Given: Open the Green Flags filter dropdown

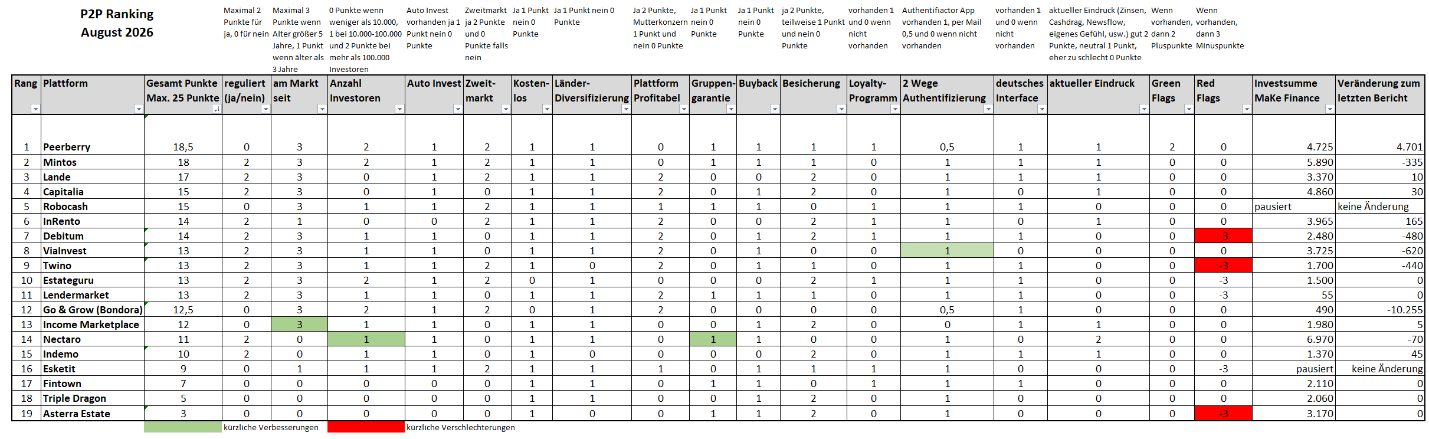Looking at the screenshot, I should click(x=1189, y=109).
